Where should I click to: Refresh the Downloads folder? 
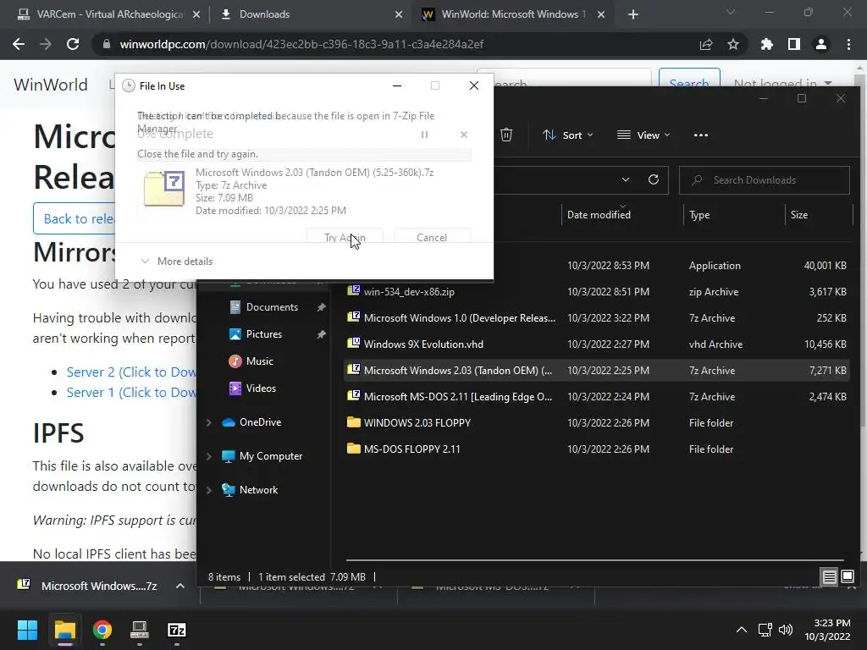(654, 179)
